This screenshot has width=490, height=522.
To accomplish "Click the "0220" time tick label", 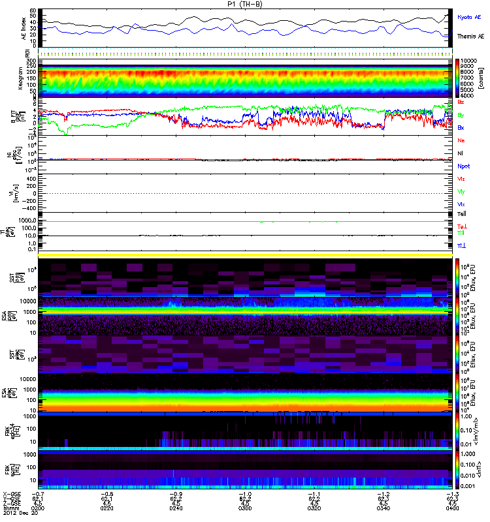I will click(x=106, y=508).
